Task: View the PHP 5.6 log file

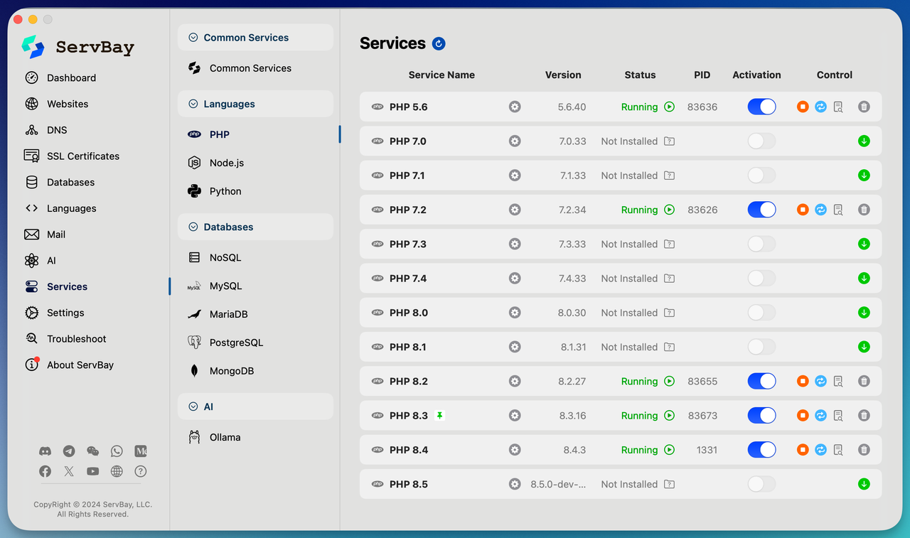Action: coord(838,107)
